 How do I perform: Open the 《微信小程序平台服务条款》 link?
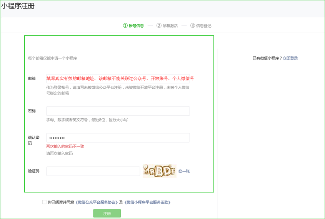147,202
